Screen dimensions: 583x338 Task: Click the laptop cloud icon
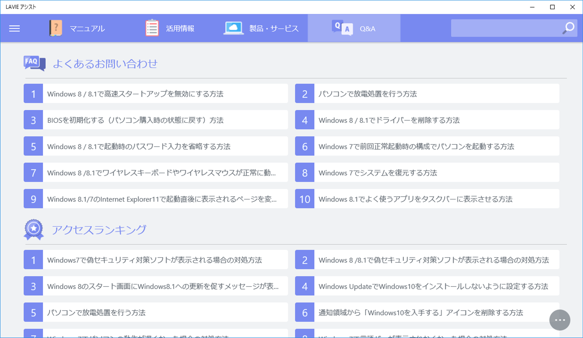(234, 28)
